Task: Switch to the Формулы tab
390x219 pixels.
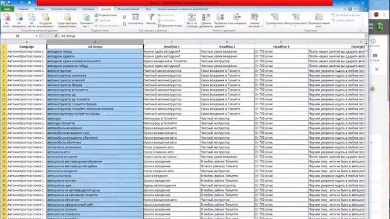Action: click(x=88, y=9)
